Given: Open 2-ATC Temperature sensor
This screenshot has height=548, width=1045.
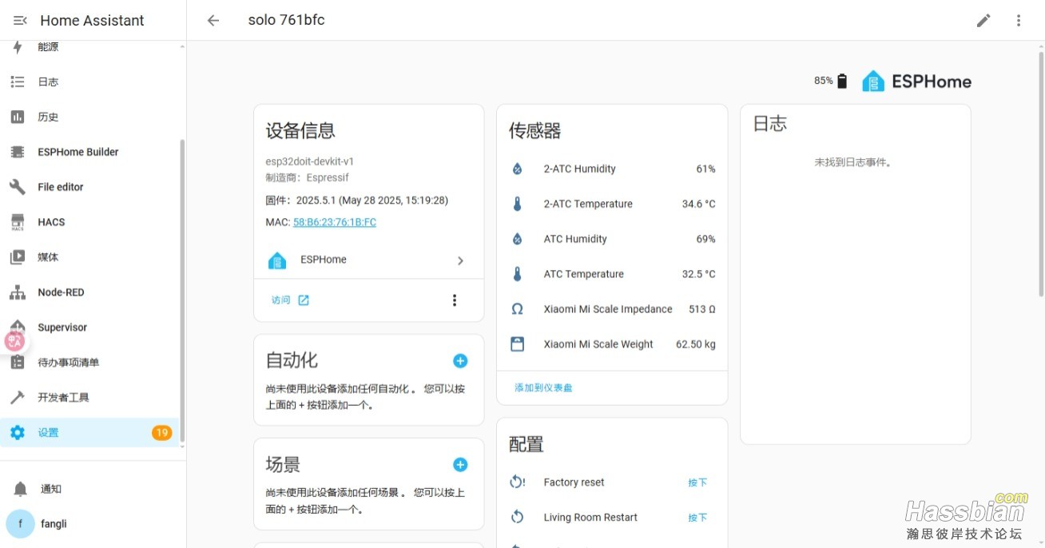Looking at the screenshot, I should tap(612, 205).
